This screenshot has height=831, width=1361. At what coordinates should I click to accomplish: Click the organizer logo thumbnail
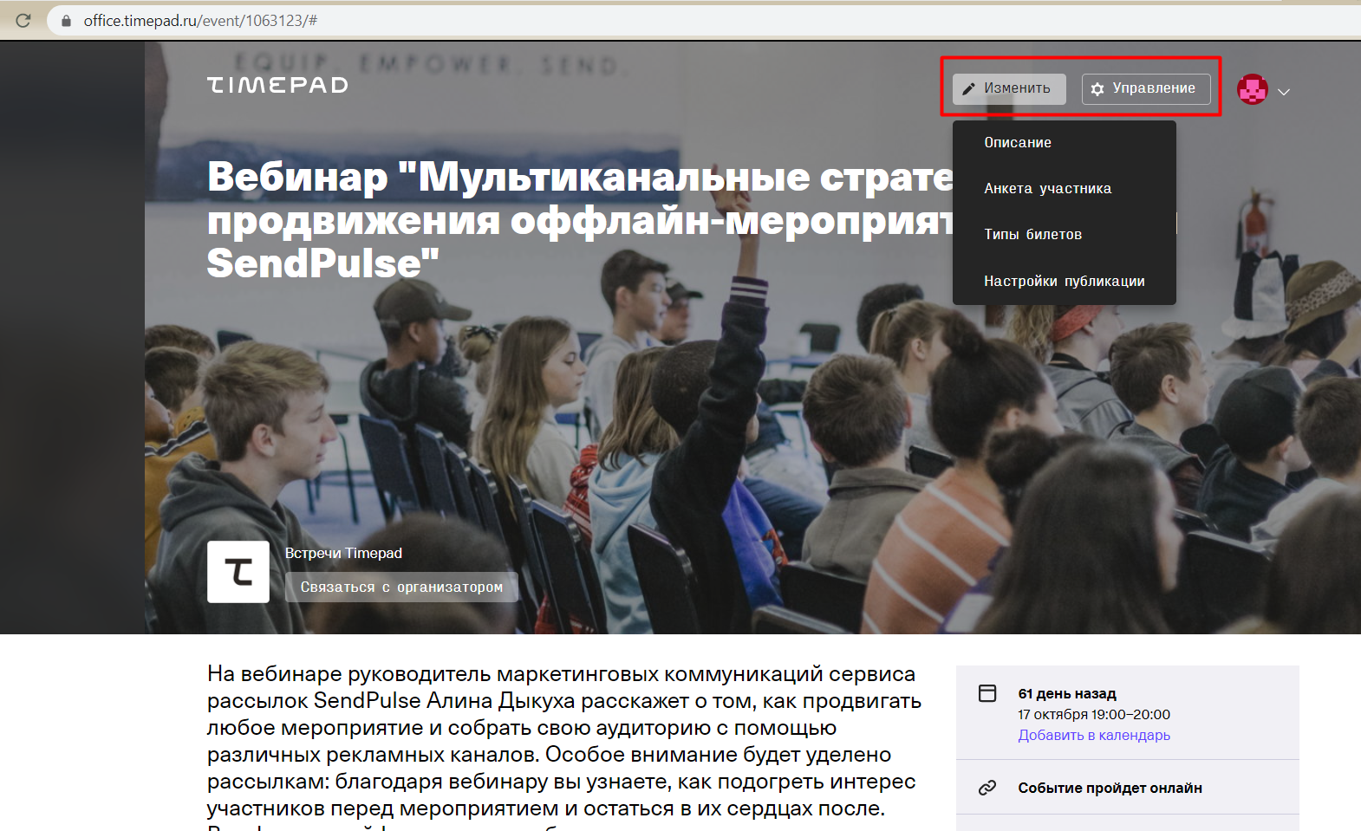(238, 572)
